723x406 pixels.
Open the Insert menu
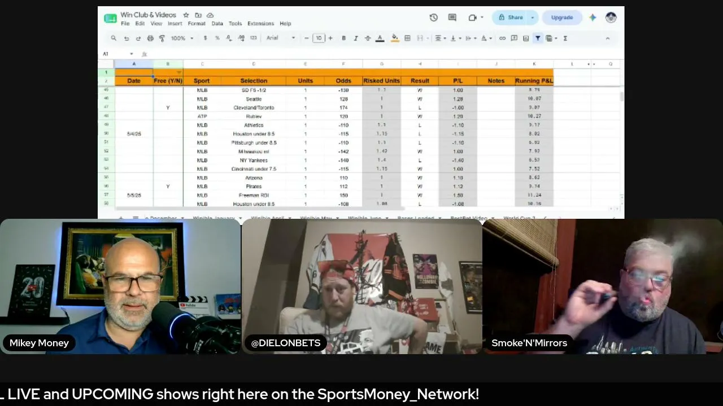175,24
